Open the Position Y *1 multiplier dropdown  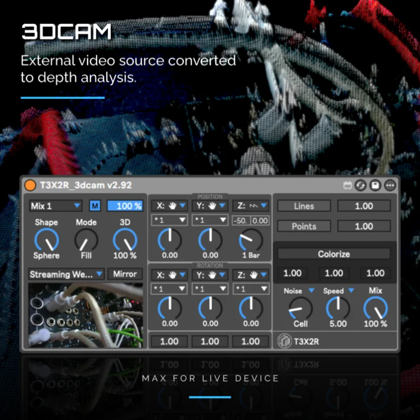tap(210, 220)
